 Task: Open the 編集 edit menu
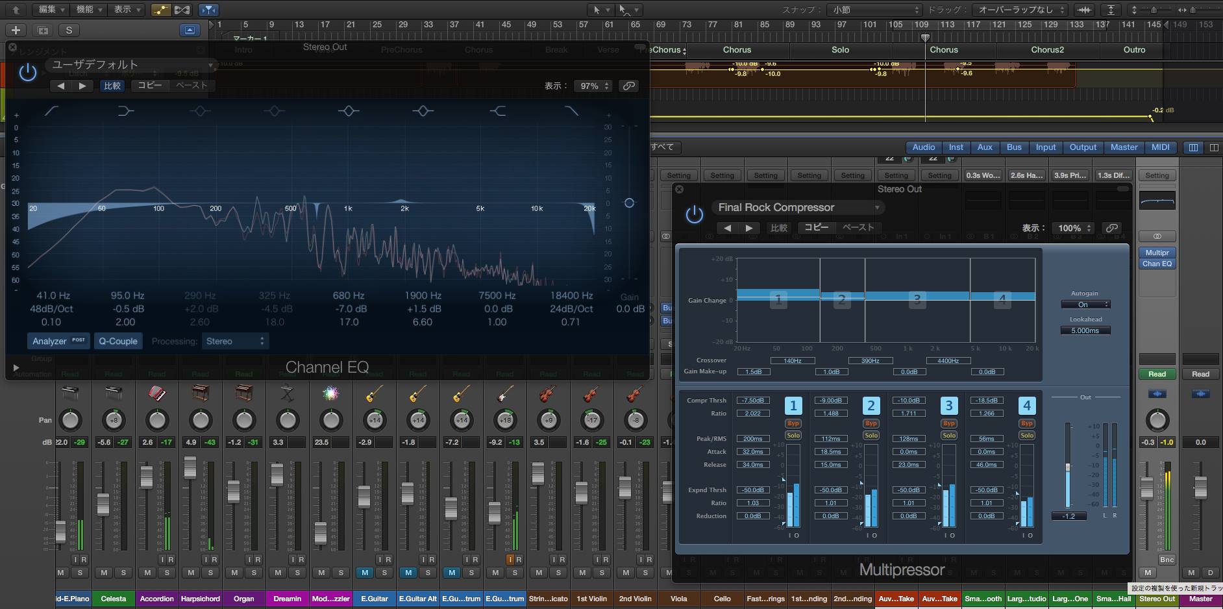coord(51,10)
